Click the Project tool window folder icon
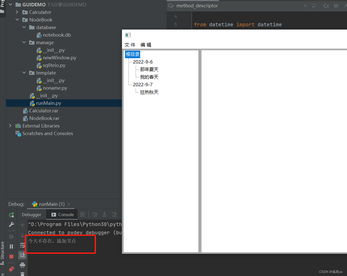Image resolution: width=347 pixels, height=276 pixels. coord(2,11)
